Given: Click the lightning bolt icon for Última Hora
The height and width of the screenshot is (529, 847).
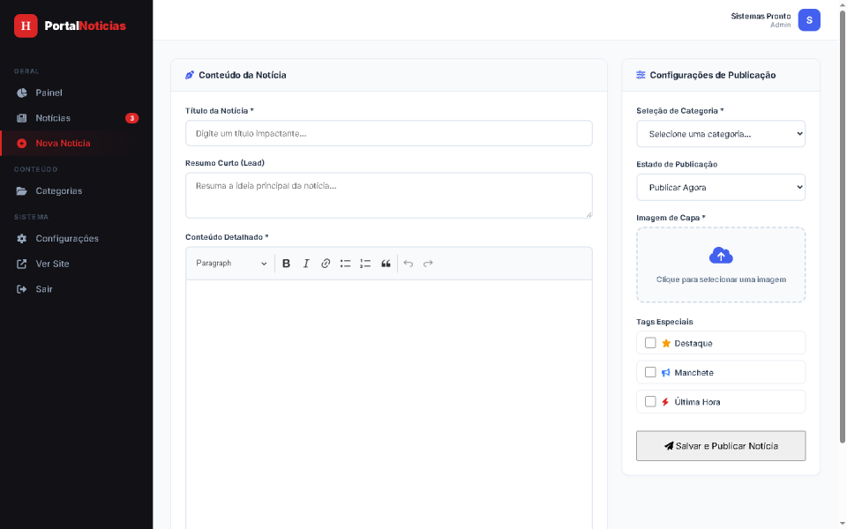Looking at the screenshot, I should pos(665,402).
